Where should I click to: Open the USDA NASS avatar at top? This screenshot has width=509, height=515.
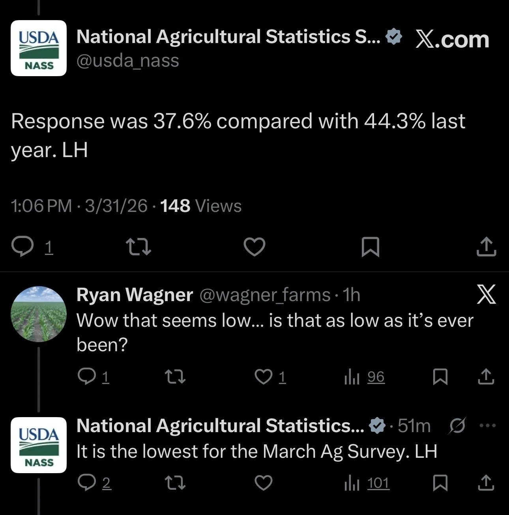click(x=38, y=48)
